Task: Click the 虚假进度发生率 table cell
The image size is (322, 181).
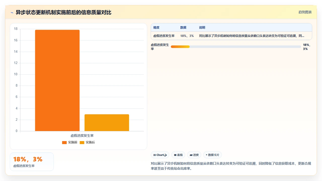Action: point(164,36)
